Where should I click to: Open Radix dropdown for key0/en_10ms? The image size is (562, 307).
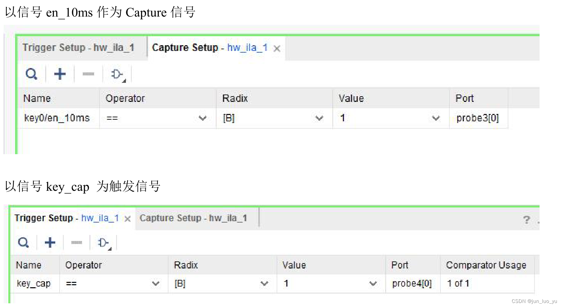[319, 118]
